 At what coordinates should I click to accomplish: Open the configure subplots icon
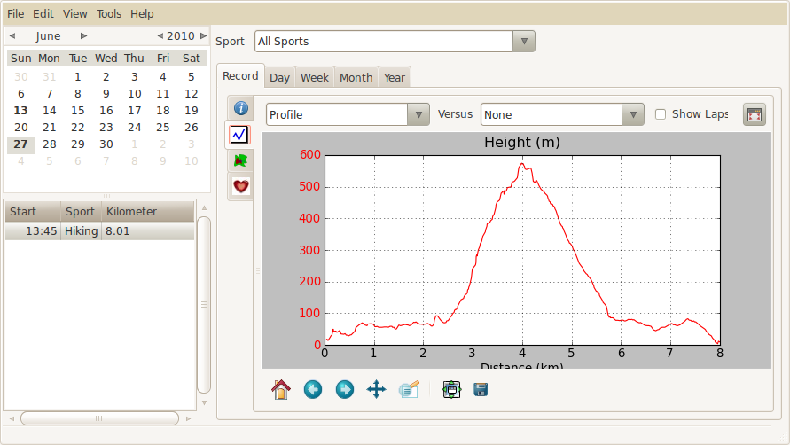click(x=451, y=389)
